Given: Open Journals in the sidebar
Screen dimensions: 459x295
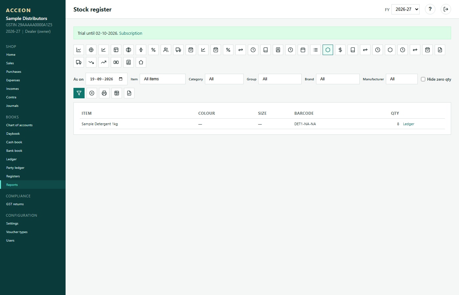Looking at the screenshot, I should (x=33, y=106).
